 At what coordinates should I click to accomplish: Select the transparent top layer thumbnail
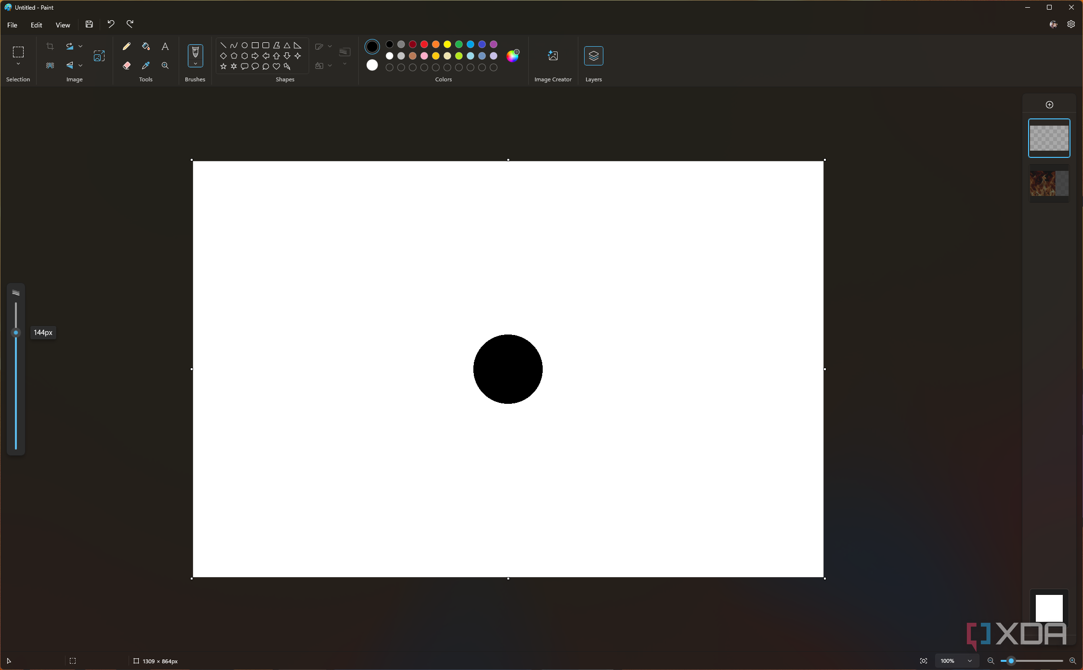1049,138
